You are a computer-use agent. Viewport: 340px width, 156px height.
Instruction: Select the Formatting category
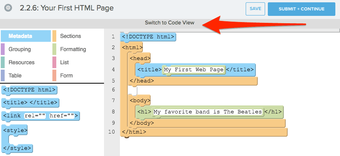73,49
